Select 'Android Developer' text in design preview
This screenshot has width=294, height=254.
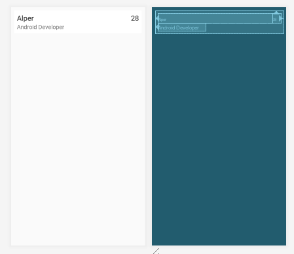point(41,27)
